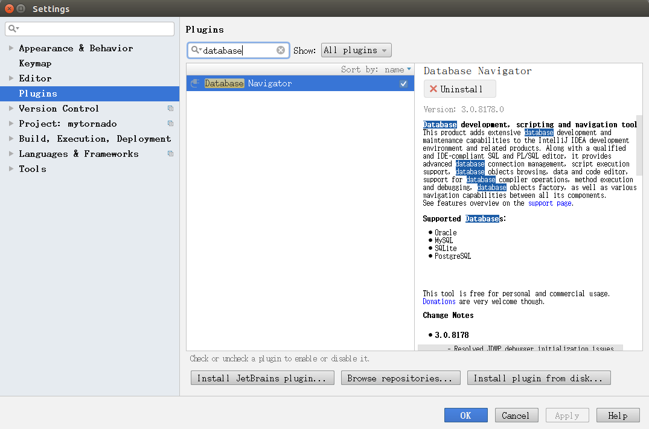
Task: Open Project: mytornado settings category
Action: [68, 123]
